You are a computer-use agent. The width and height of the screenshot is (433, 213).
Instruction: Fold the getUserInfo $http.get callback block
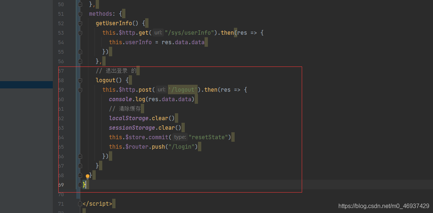pyautogui.click(x=80, y=33)
